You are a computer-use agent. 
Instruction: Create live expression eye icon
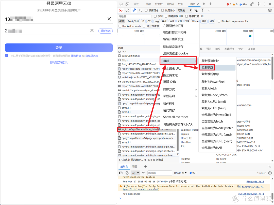point(144,173)
